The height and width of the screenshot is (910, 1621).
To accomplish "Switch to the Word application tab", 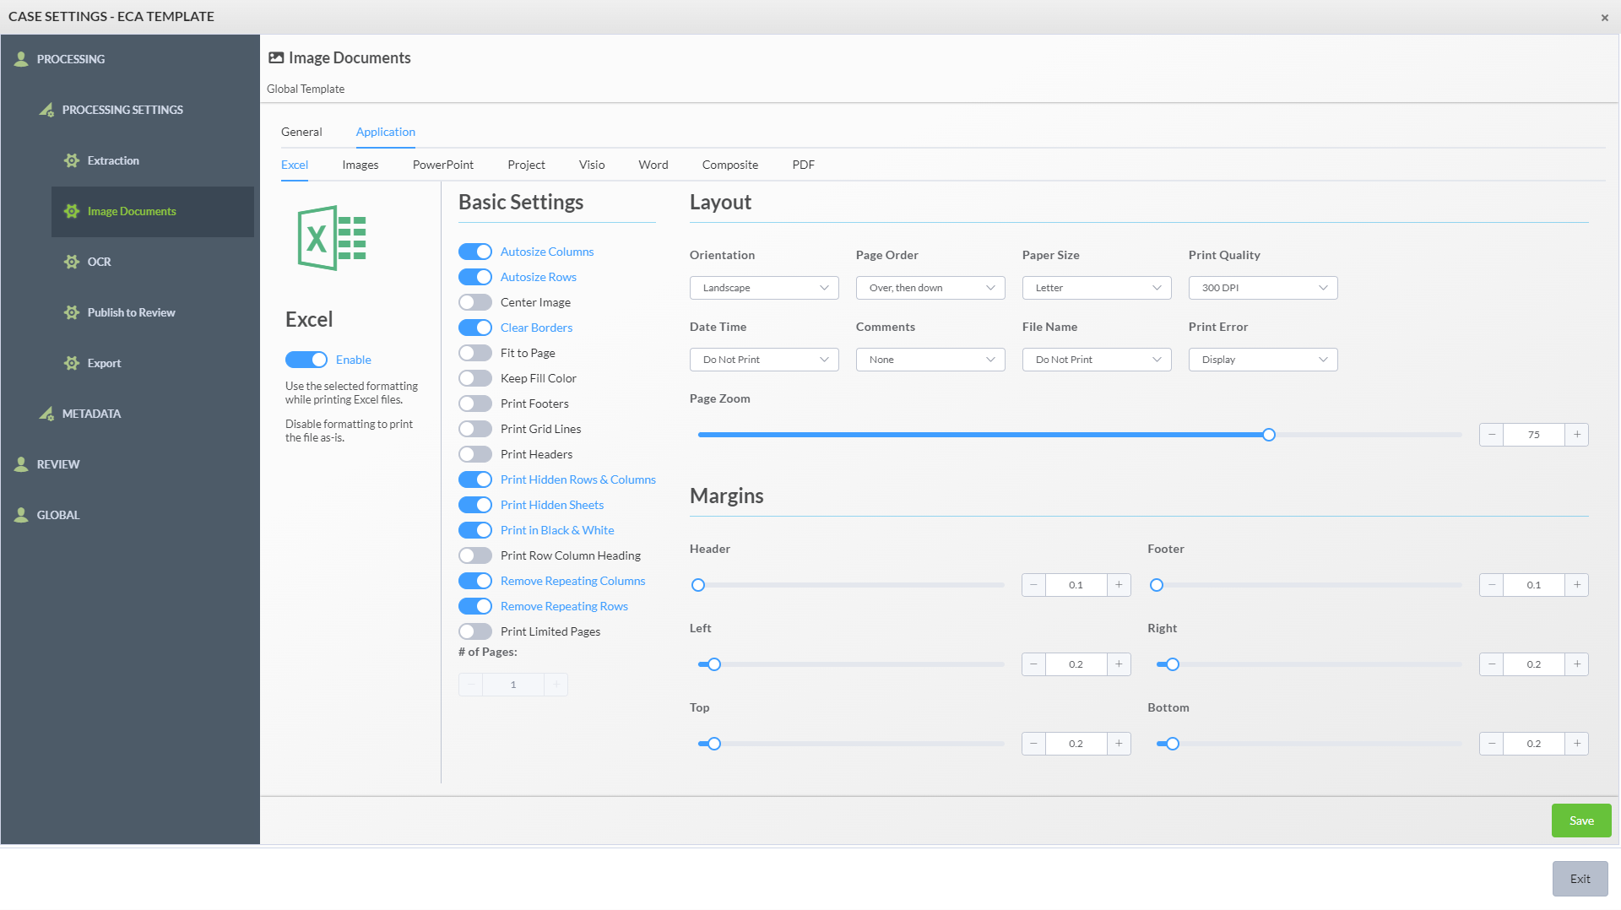I will coord(653,165).
